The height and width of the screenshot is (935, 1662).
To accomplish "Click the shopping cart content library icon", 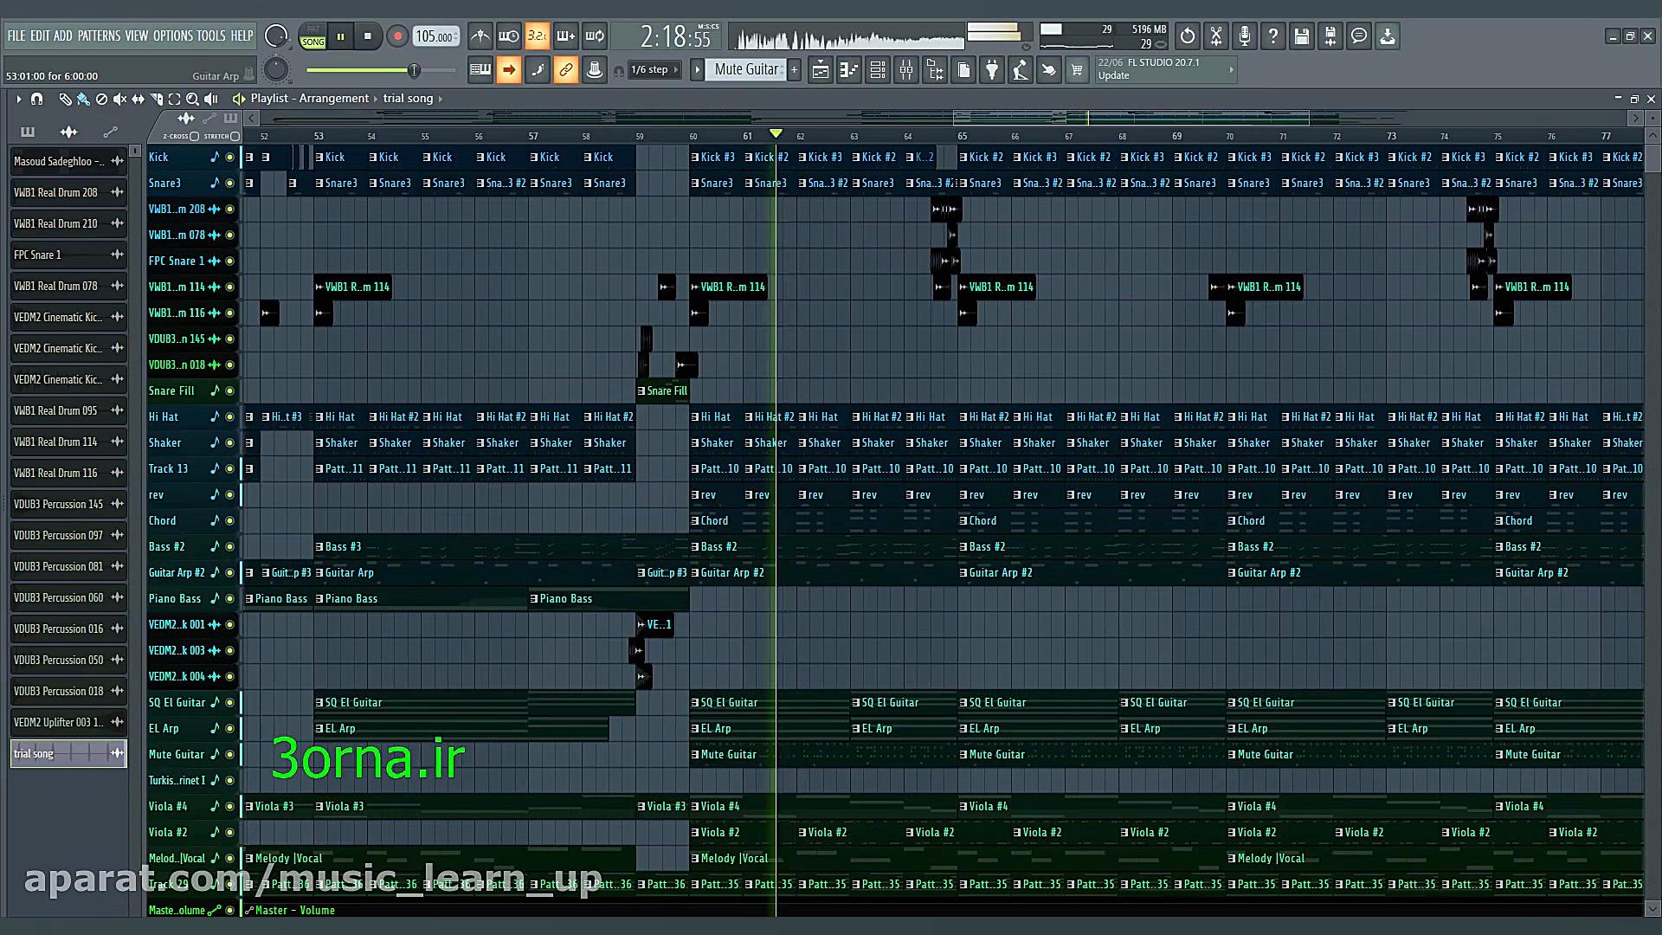I will (x=1077, y=70).
